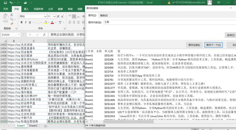Decrease font size with the smaller A icon
Image resolution: width=236 pixels, height=130 pixels.
[63, 16]
